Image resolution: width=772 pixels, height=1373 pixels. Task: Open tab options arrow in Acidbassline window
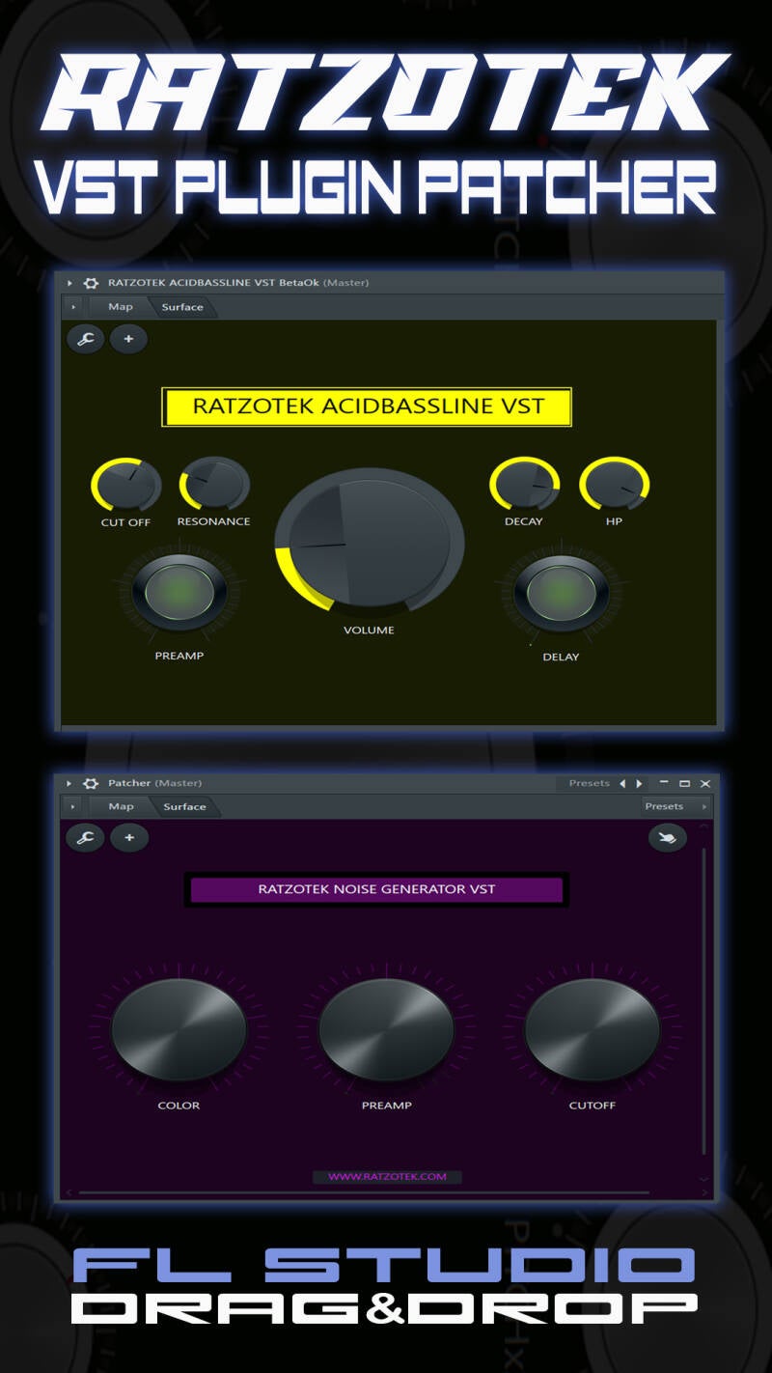coord(73,307)
